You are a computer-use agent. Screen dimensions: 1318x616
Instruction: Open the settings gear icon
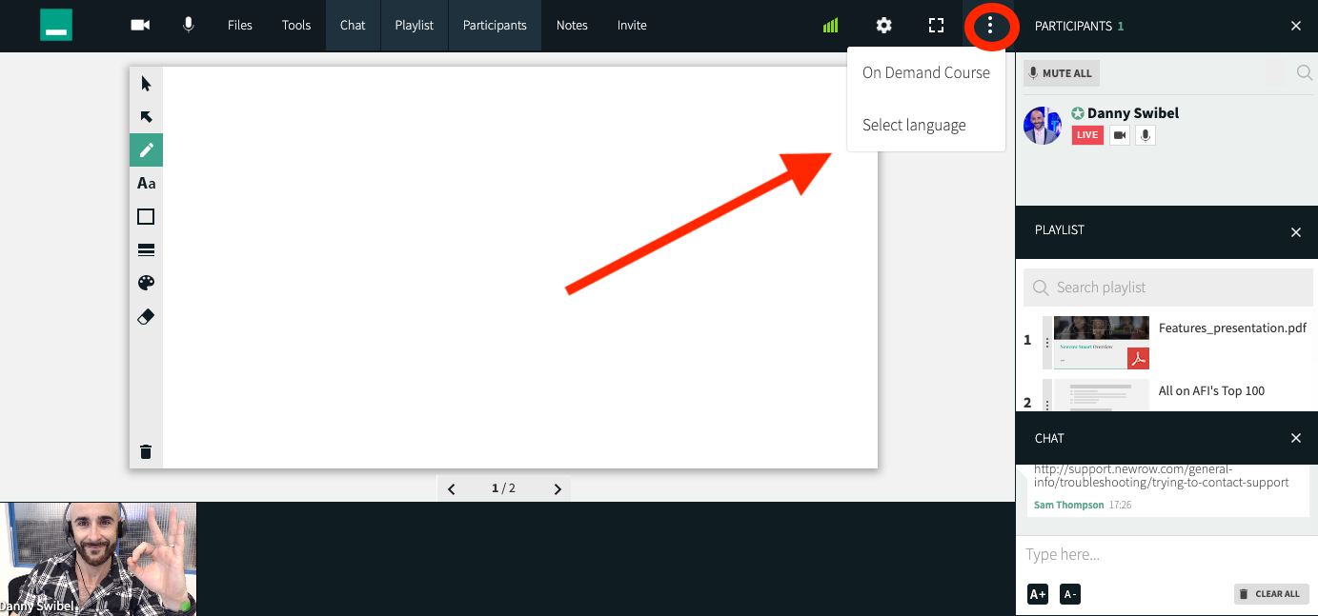pyautogui.click(x=884, y=26)
